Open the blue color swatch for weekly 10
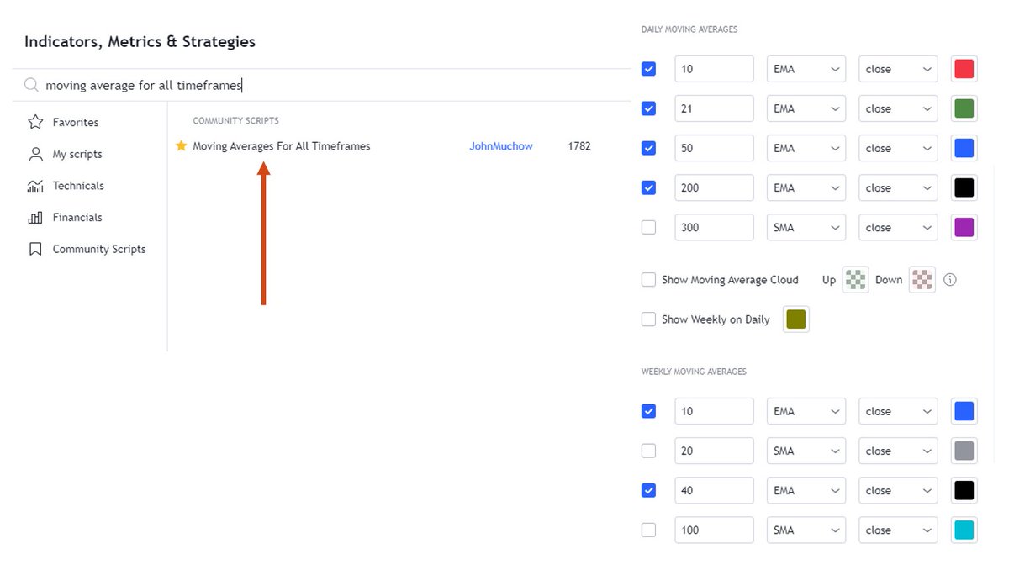 pos(964,411)
